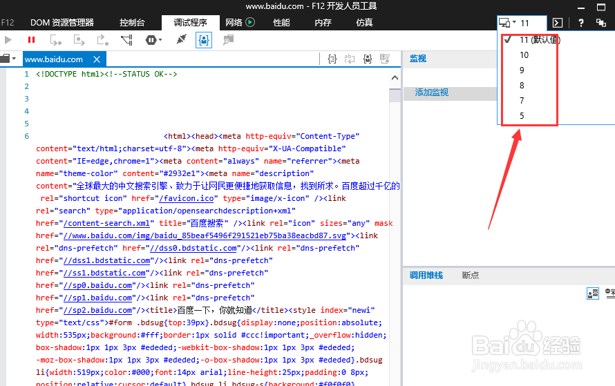Click line number 1 in the gutter
This screenshot has width=615, height=386.
(x=27, y=74)
